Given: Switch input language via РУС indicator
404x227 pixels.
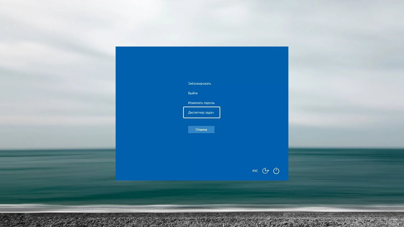Looking at the screenshot, I should [255, 171].
